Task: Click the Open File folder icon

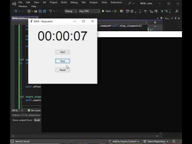Action: click(x=36, y=11)
